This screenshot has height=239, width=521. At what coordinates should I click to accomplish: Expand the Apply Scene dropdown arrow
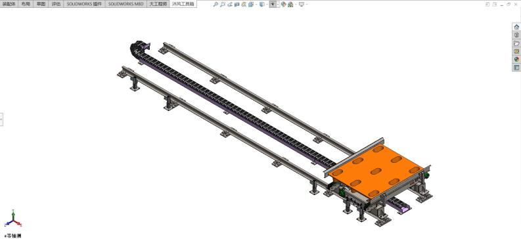pos(296,5)
